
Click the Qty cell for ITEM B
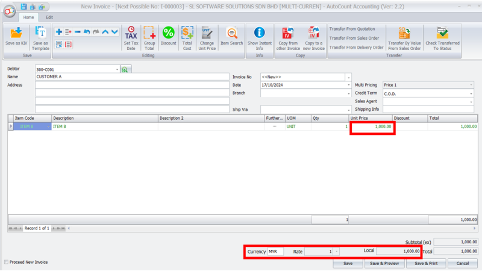click(x=330, y=126)
